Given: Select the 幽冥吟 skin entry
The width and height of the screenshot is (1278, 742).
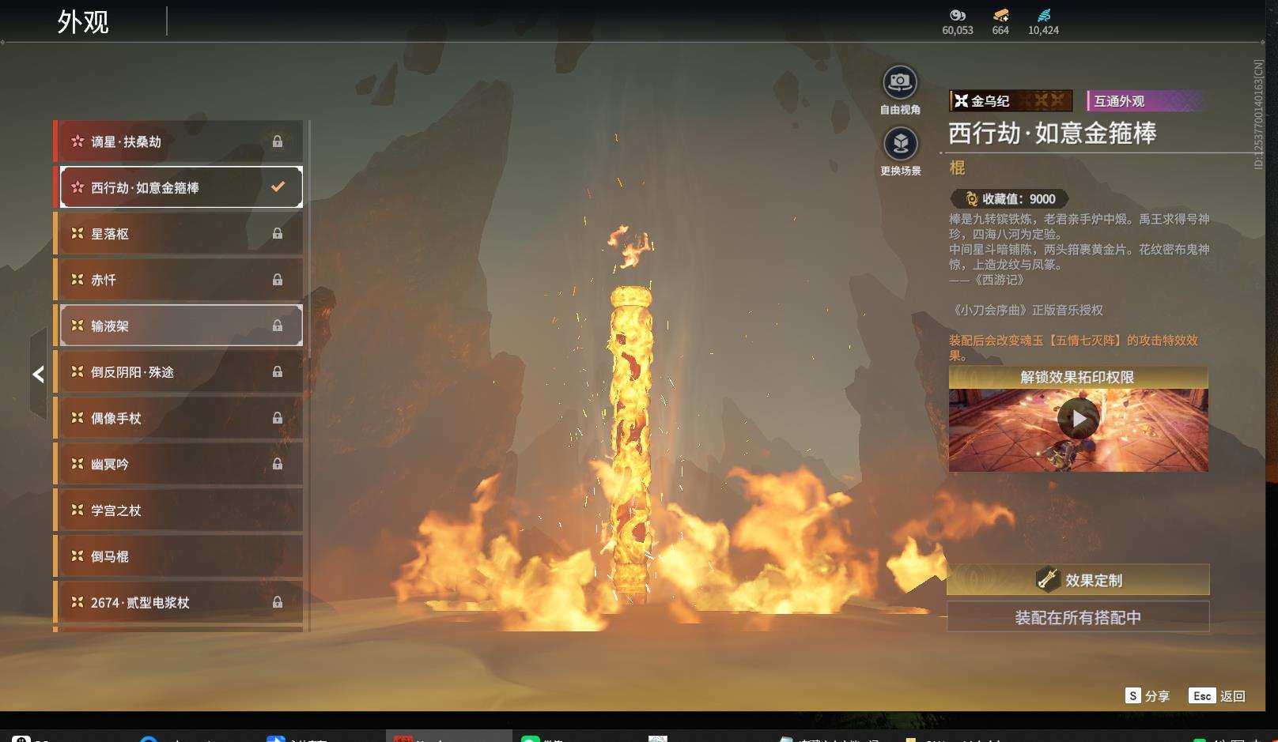Looking at the screenshot, I should click(179, 464).
